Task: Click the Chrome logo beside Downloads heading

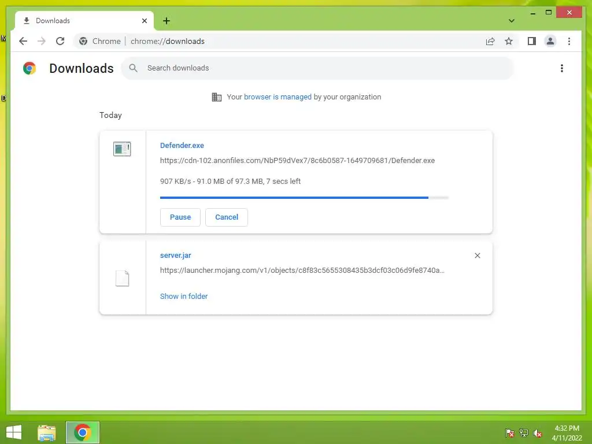Action: (x=29, y=68)
